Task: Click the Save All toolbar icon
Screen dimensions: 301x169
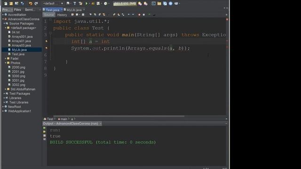Action: (x=22, y=3)
